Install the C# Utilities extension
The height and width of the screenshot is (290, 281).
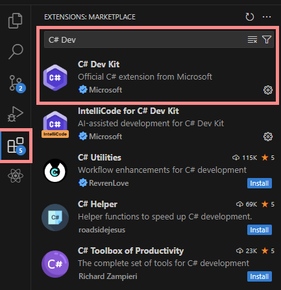point(260,183)
